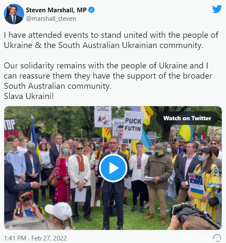
Task: Click the Twitter bird logo
Action: tap(217, 9)
